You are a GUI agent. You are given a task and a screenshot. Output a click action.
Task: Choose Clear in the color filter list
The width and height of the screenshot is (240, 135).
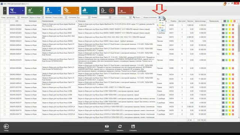coord(162,20)
